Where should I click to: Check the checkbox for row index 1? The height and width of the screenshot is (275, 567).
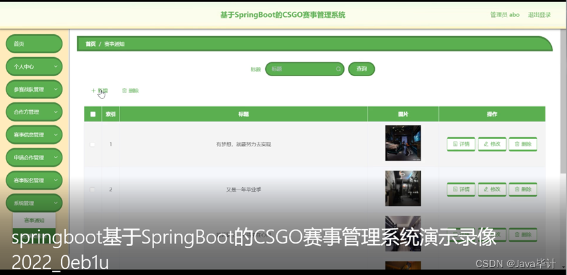93,144
